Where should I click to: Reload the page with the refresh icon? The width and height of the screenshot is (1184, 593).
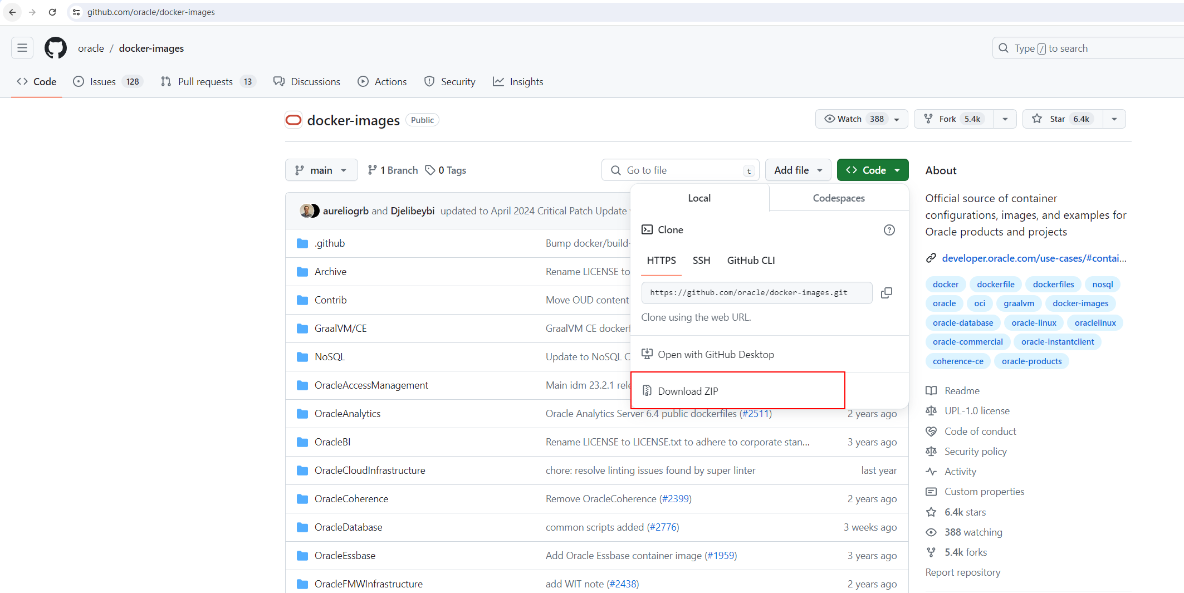[52, 12]
